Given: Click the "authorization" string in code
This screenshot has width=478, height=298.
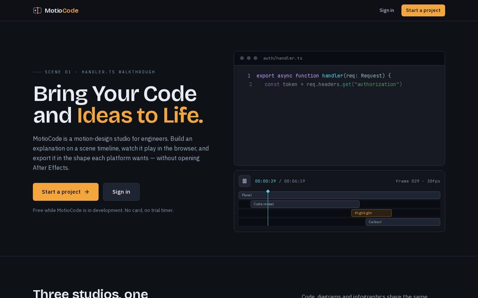Looking at the screenshot, I should (x=377, y=85).
